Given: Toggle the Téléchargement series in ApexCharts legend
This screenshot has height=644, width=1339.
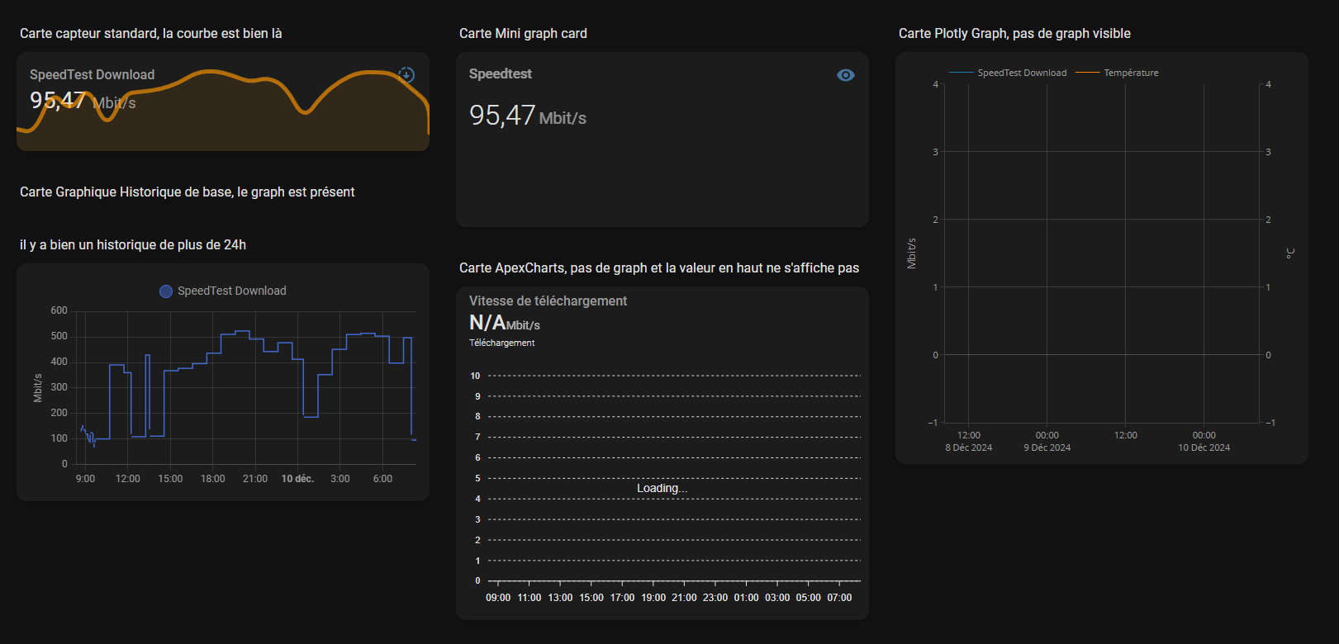Looking at the screenshot, I should tap(501, 343).
